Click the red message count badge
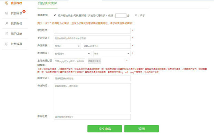The image size is (214, 139). (24, 11)
